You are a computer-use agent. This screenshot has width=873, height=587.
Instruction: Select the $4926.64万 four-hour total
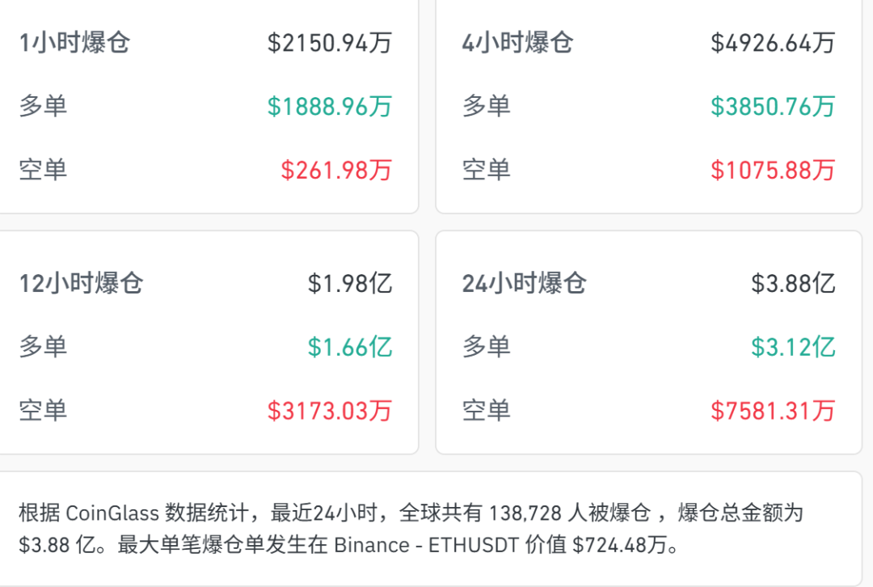click(773, 43)
